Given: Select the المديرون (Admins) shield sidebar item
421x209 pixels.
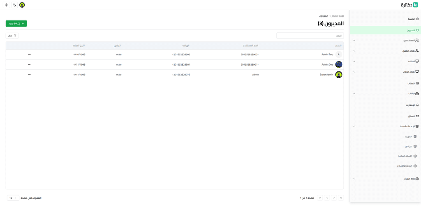Looking at the screenshot, I should coord(385,30).
